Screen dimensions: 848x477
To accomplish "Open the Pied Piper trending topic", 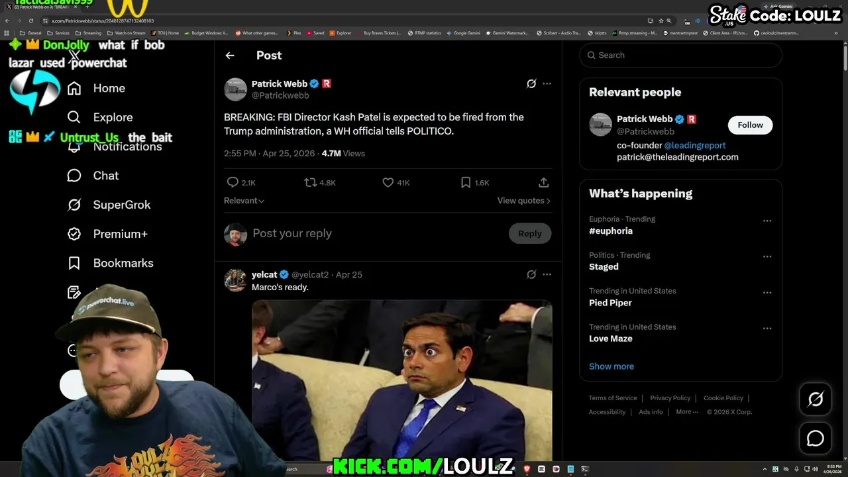I will pyautogui.click(x=610, y=302).
